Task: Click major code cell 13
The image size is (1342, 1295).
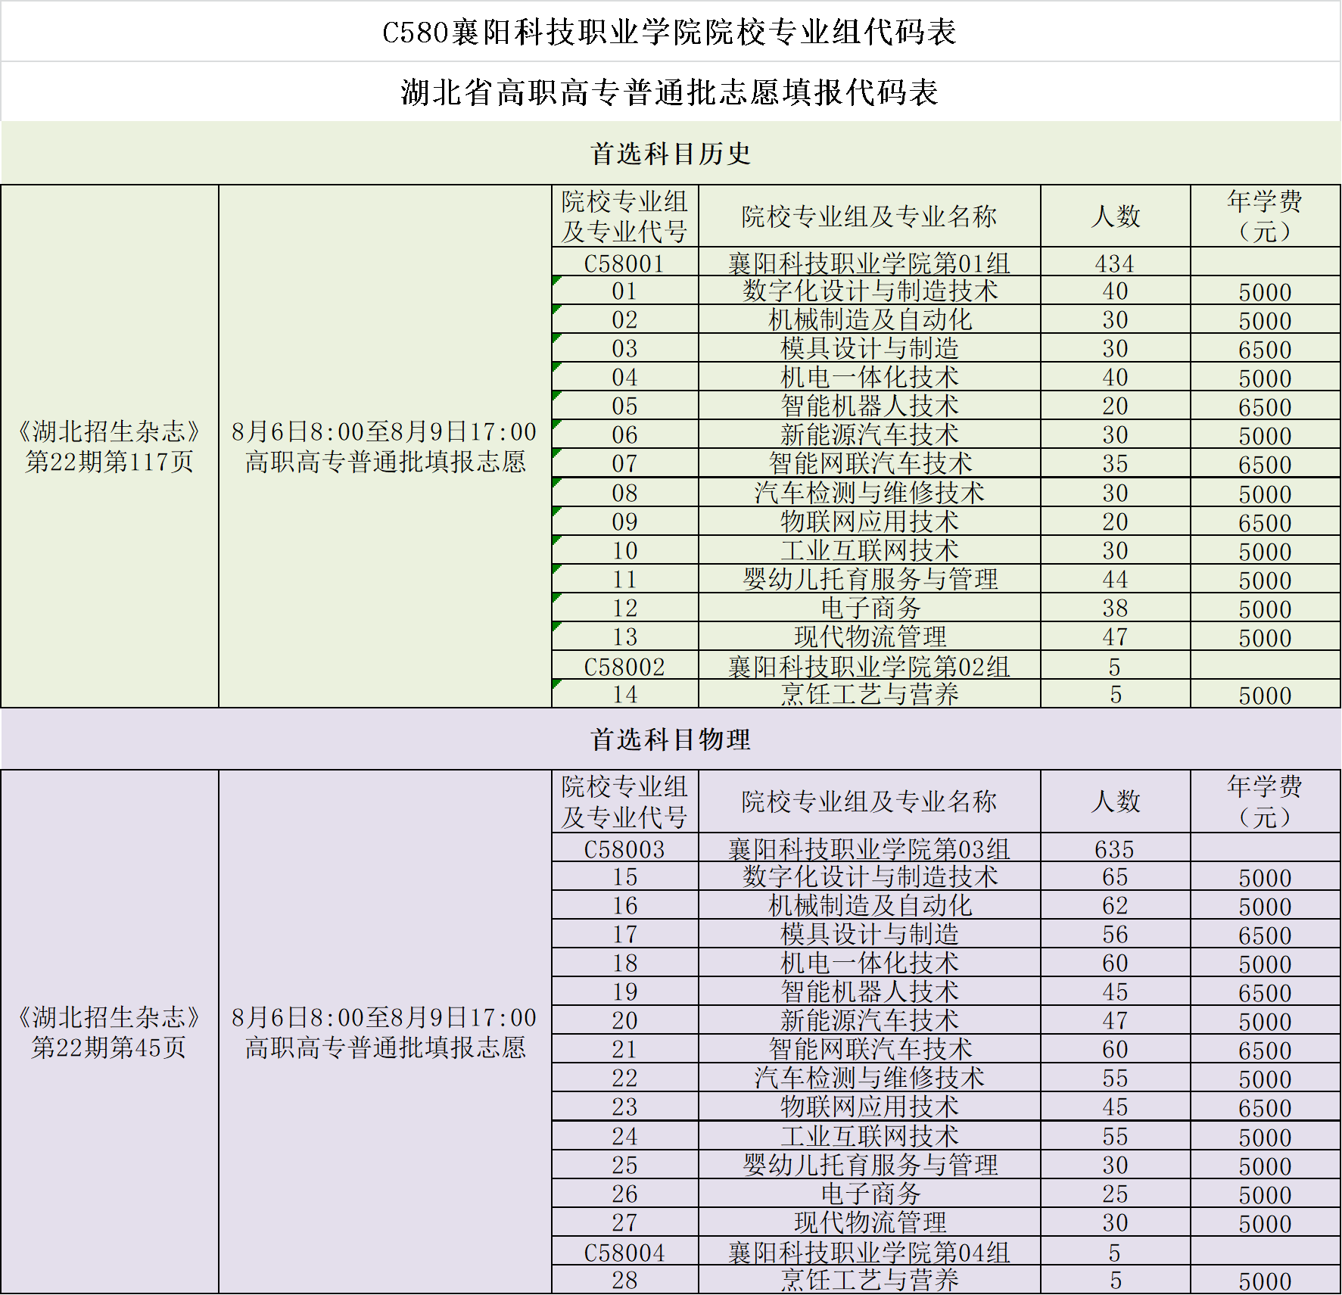Action: pos(624,637)
